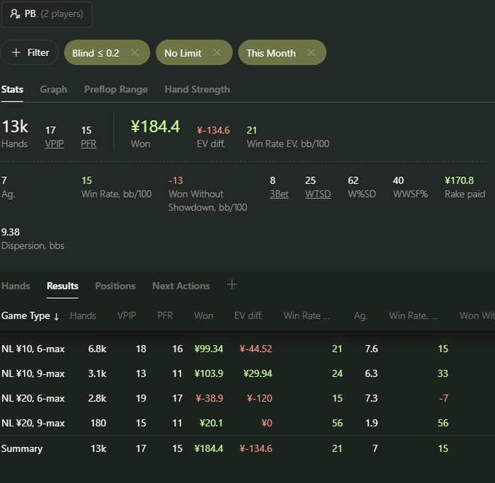Remove the This Month filter chip
Viewport: 495px width, 483px height.
click(311, 52)
